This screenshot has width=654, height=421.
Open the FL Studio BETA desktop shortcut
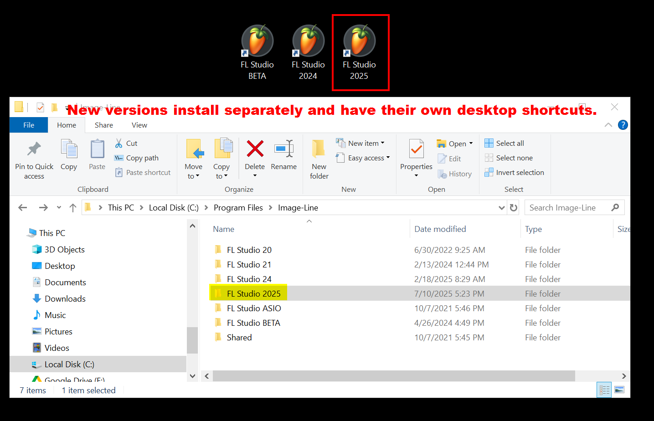257,52
